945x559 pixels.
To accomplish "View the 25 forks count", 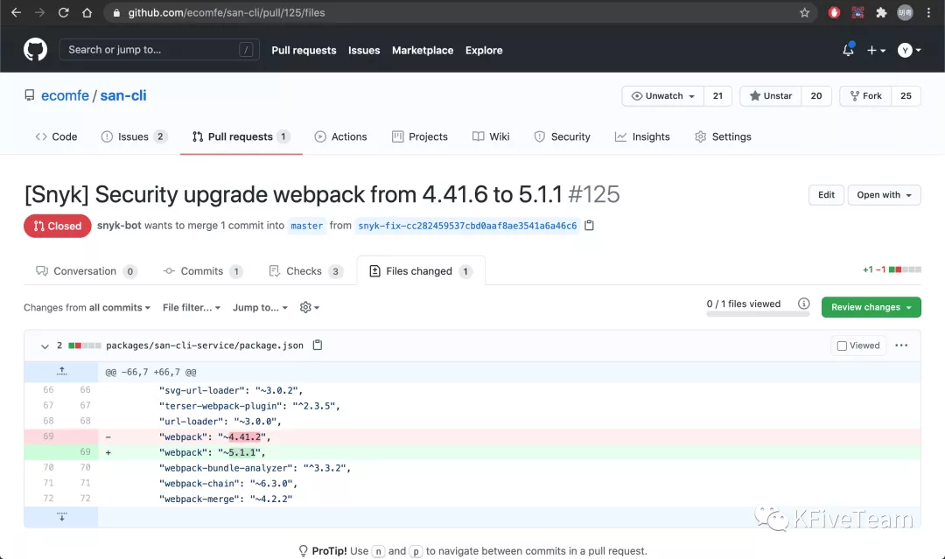I will (906, 95).
